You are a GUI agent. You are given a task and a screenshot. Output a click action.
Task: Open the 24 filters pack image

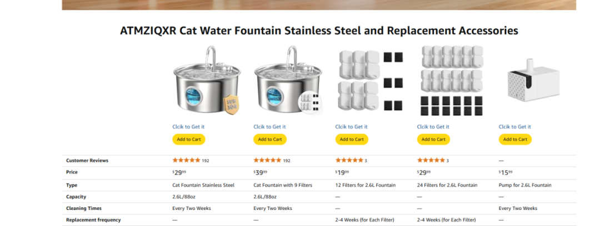(451, 80)
